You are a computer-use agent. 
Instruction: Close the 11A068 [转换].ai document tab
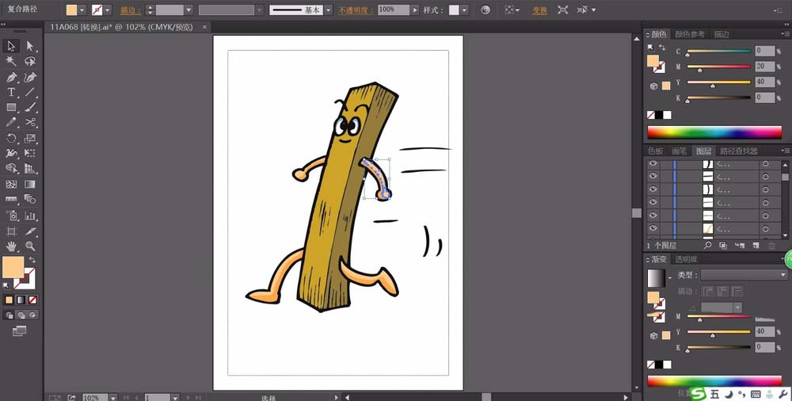click(x=204, y=27)
